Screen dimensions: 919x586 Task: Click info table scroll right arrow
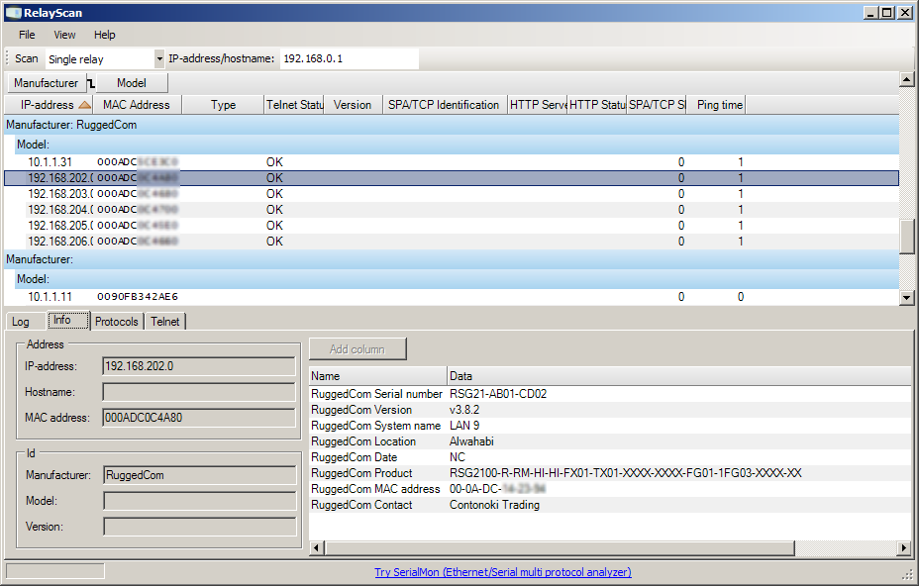tap(904, 548)
